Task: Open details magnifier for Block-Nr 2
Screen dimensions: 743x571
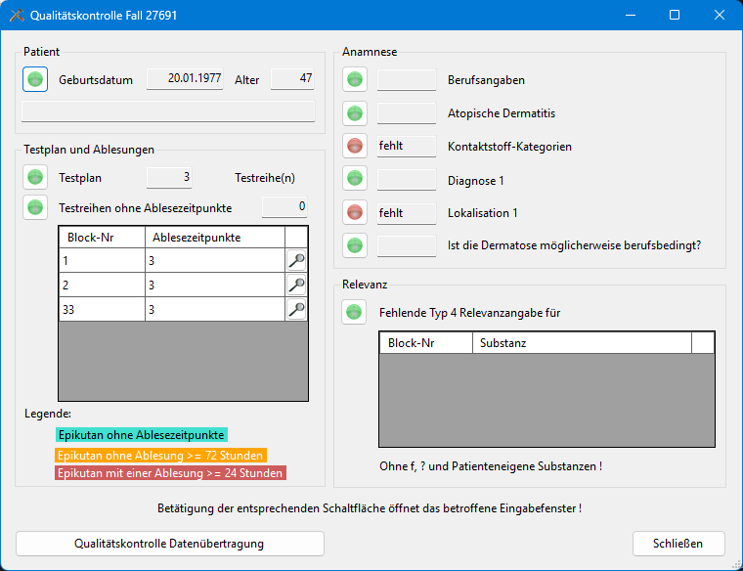Action: (296, 285)
